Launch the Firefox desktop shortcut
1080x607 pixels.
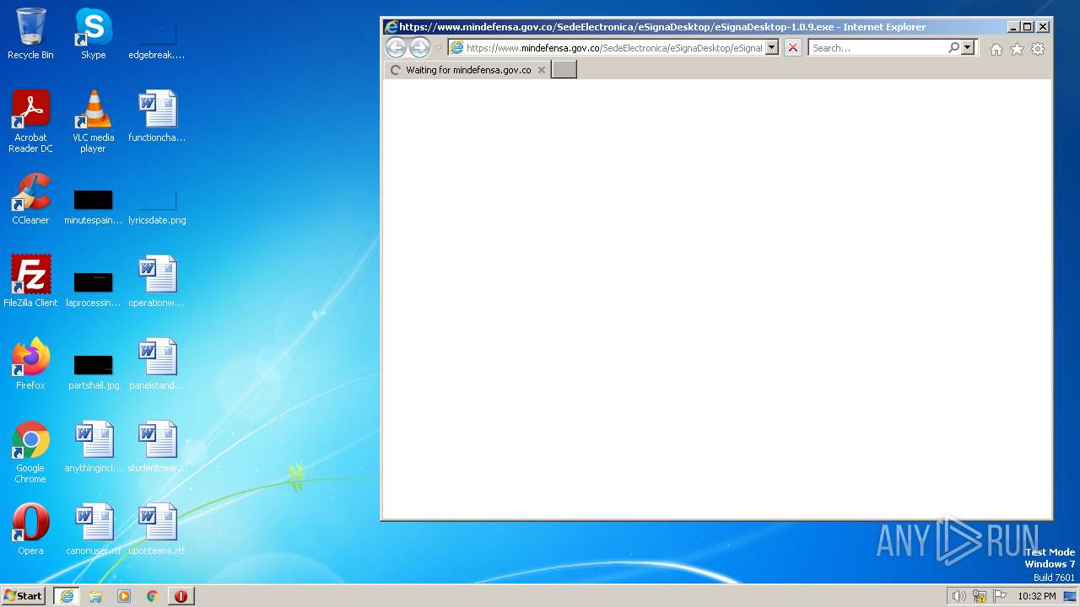(x=30, y=364)
